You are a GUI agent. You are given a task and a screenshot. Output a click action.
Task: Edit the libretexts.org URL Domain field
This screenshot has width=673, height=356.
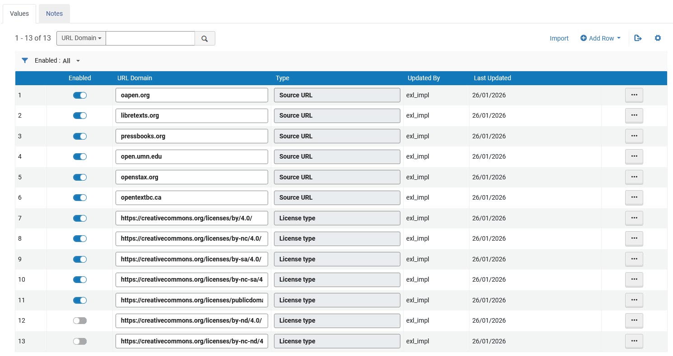[192, 115]
